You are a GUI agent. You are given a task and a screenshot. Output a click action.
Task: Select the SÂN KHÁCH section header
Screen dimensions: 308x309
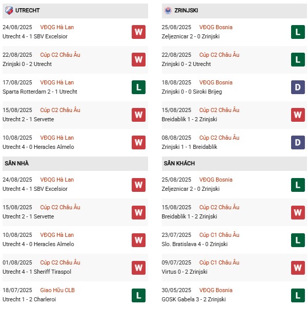[x=234, y=164]
